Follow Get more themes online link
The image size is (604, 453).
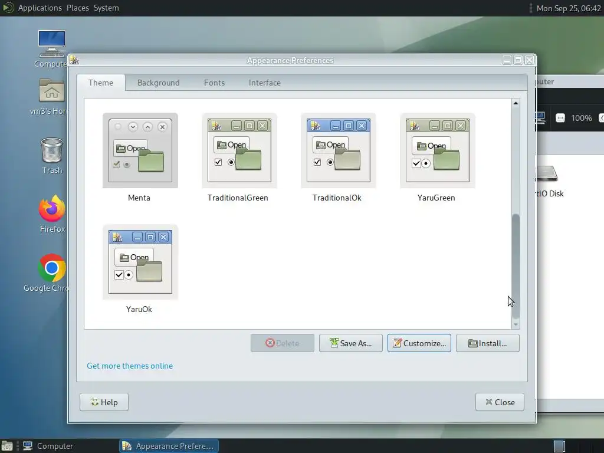[x=130, y=366]
